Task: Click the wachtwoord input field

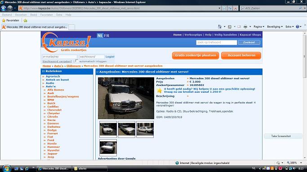Action: 92,56
